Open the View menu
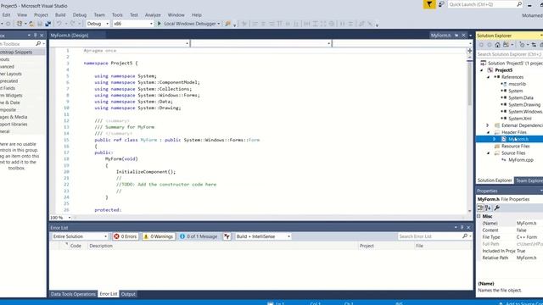Screen dimensions: 543x305 coord(22,15)
